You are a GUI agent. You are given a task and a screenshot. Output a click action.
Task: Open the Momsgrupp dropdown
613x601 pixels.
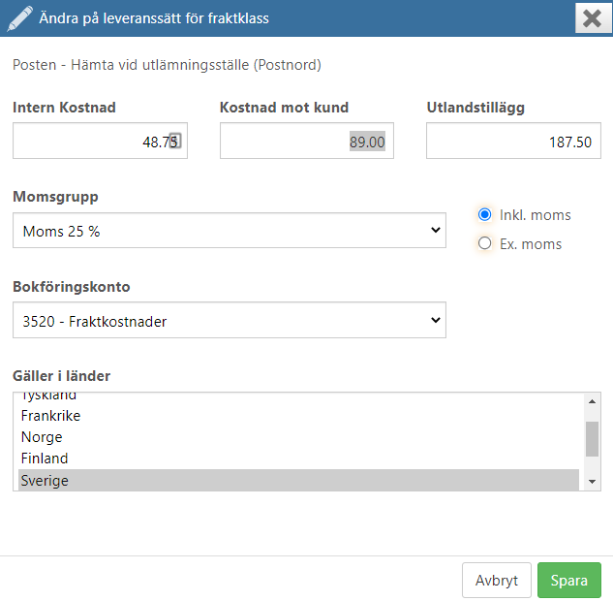click(x=230, y=231)
